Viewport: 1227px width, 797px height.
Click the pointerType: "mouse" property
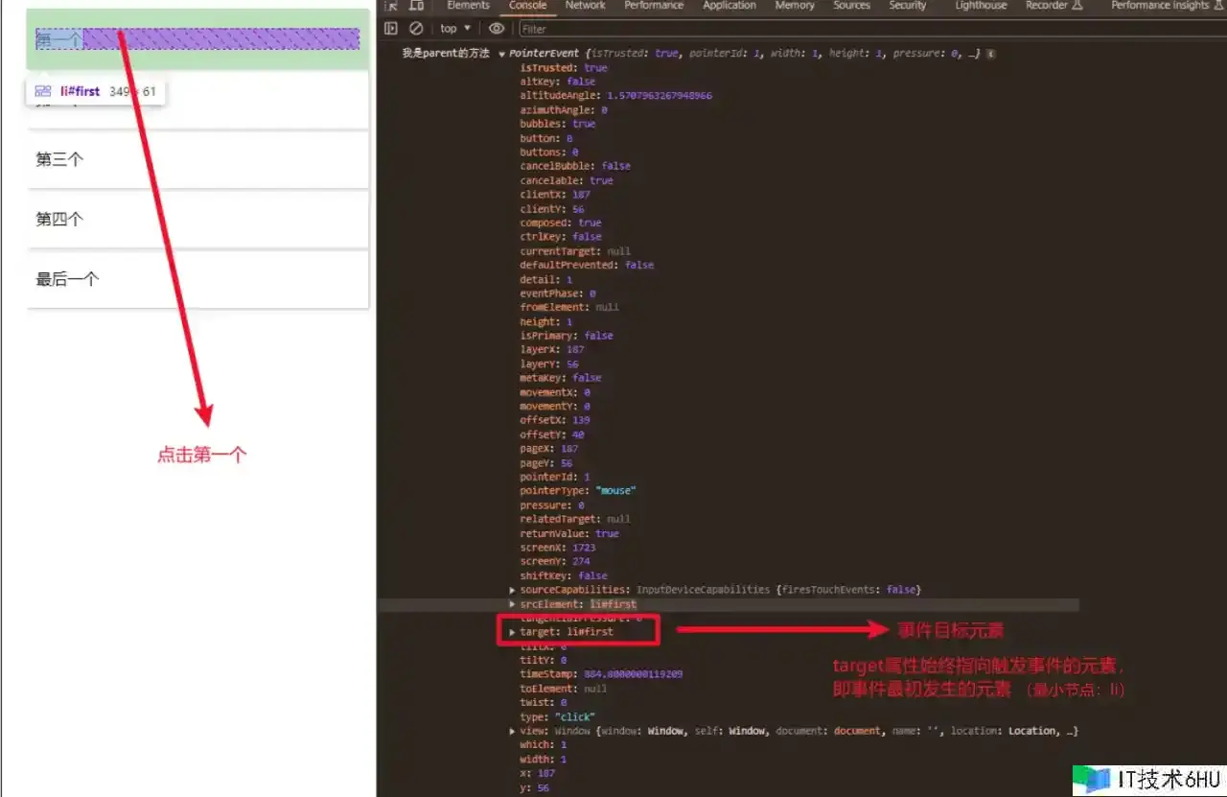click(578, 490)
